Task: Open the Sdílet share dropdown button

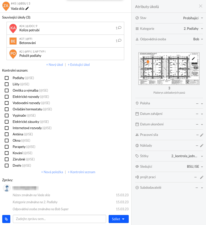Action: pyautogui.click(x=118, y=219)
